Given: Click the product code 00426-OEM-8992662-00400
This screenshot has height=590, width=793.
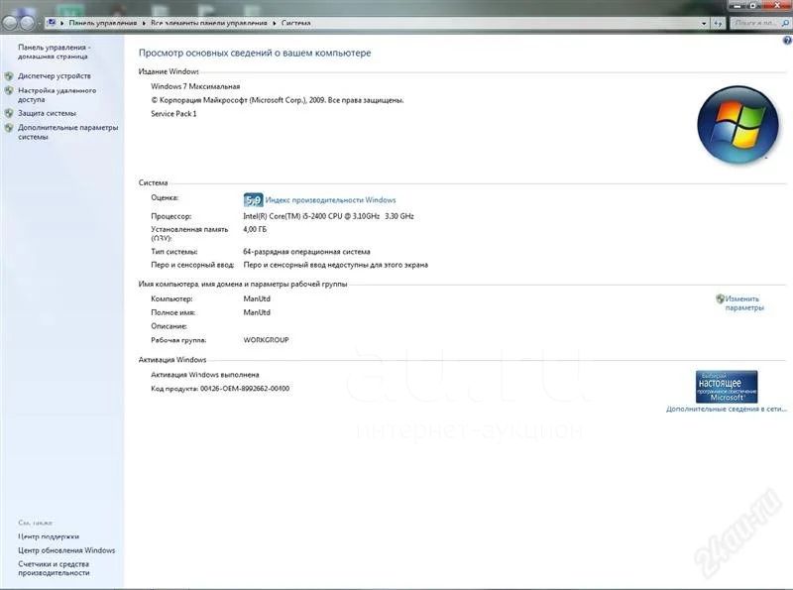Looking at the screenshot, I should (245, 389).
